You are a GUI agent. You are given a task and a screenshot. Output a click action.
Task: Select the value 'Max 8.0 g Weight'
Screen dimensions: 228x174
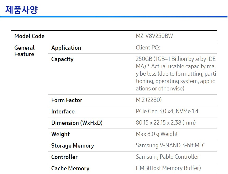coord(157,134)
